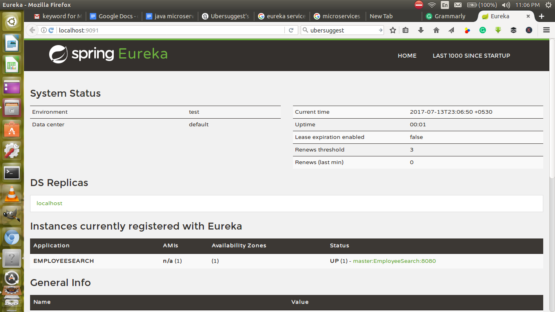This screenshot has height=312, width=555.
Task: Select the EMPLOYEESEARCH application cell
Action: coord(63,261)
